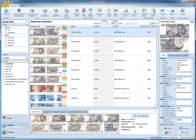Click the Go to Banknote button
The image size is (196, 140).
141,116
